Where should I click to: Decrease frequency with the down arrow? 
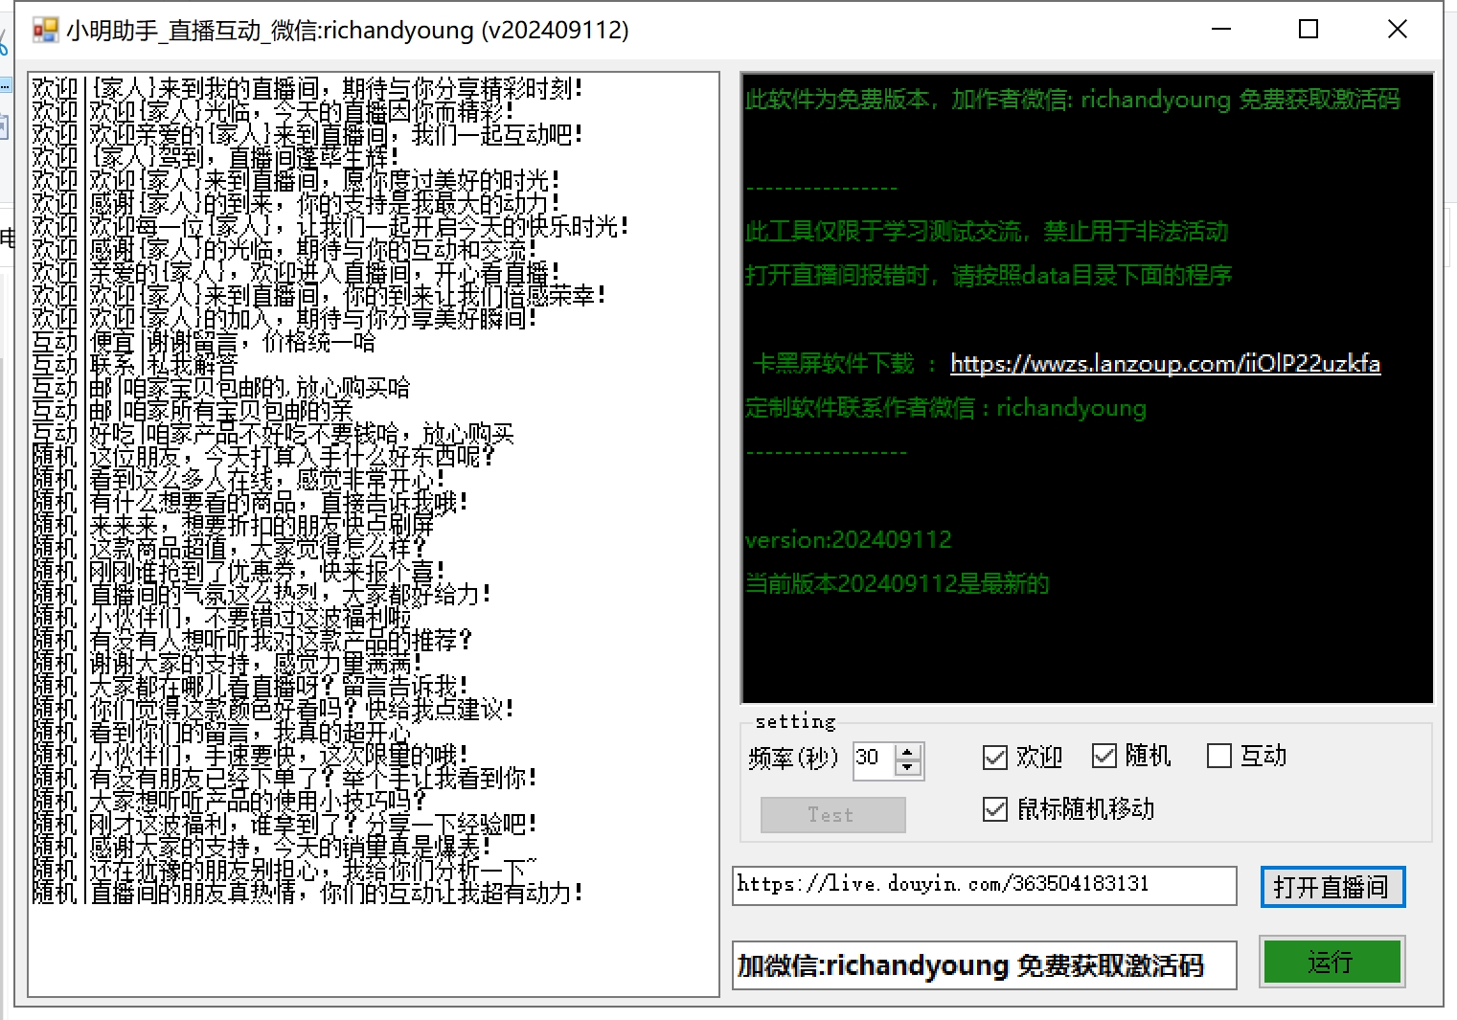908,768
